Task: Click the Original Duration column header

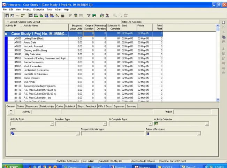Action: point(89,27)
